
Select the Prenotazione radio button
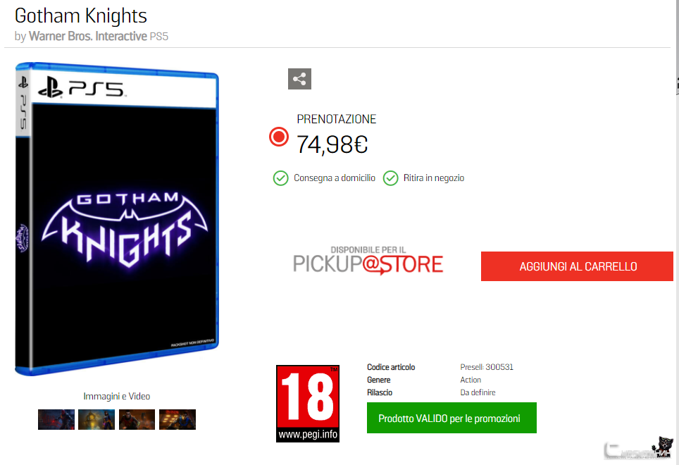click(x=279, y=137)
